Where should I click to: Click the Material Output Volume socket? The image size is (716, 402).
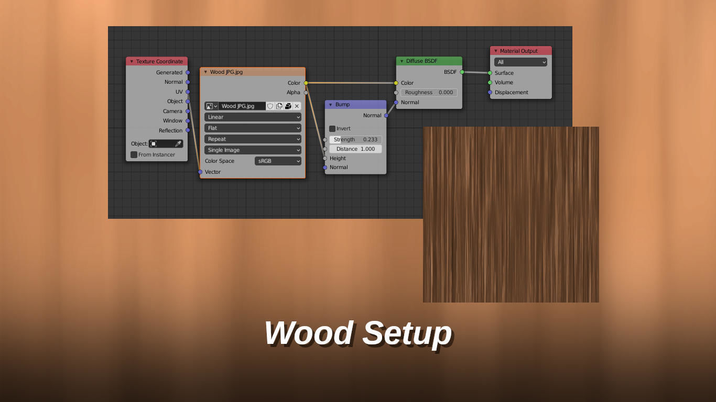tap(490, 83)
